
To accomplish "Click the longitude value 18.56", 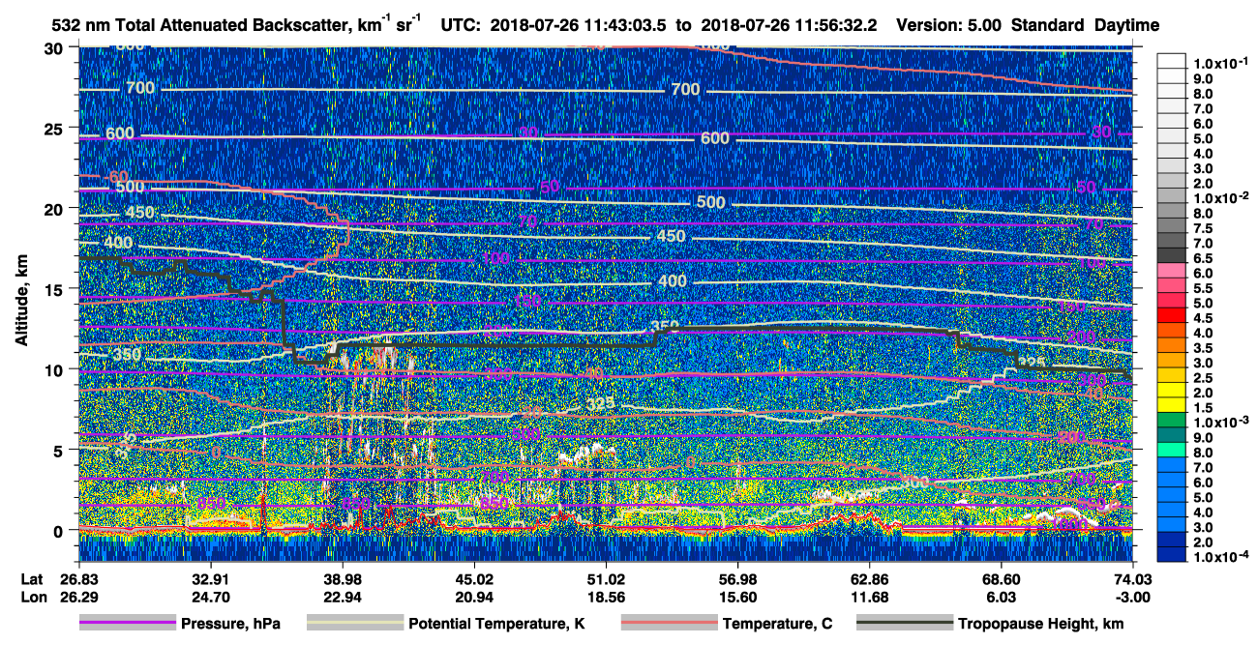I will pos(606,598).
